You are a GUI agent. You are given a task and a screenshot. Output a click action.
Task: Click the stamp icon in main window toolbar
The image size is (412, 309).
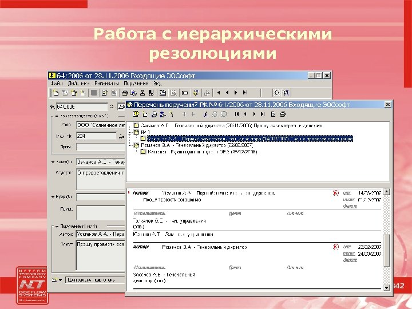point(142,93)
